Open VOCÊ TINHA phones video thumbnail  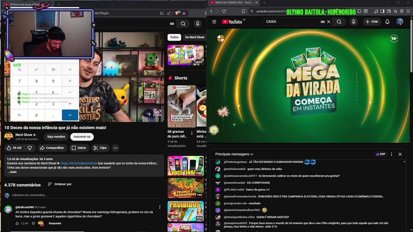pos(186,166)
